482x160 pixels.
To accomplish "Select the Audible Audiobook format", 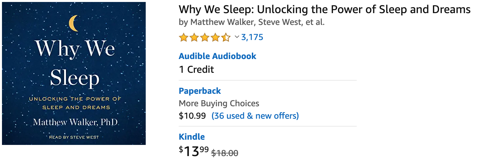I will coord(217,56).
